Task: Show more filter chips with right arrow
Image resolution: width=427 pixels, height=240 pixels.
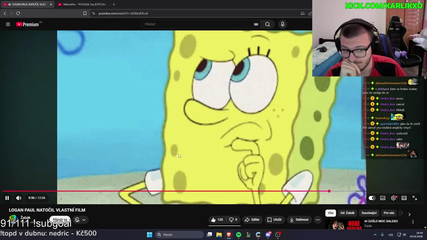Action: (409, 214)
